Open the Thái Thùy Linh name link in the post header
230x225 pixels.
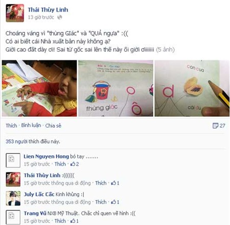48,10
